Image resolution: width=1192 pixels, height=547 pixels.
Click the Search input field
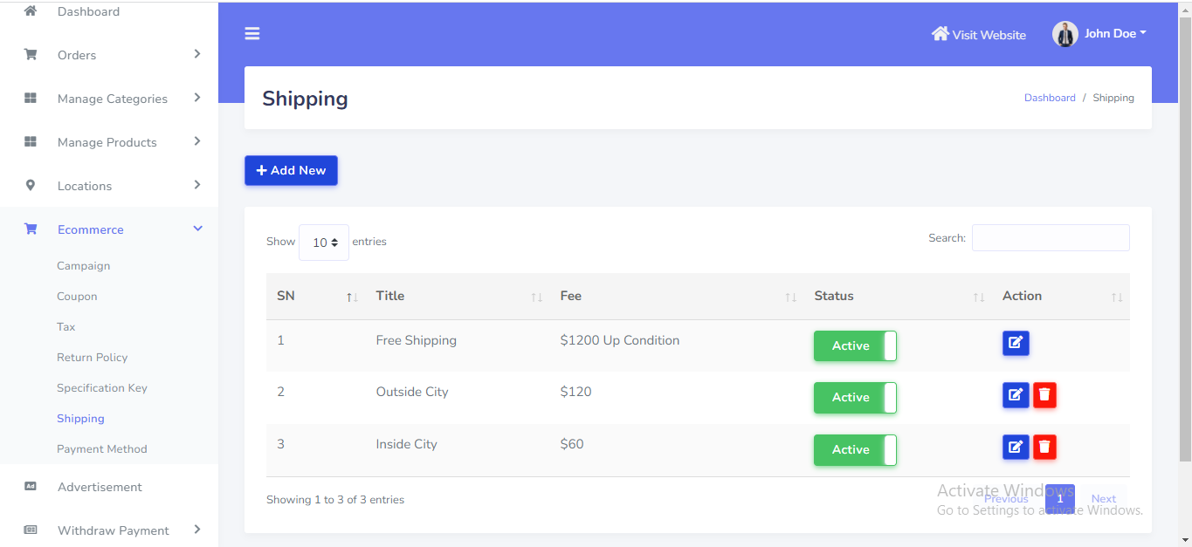click(1051, 237)
